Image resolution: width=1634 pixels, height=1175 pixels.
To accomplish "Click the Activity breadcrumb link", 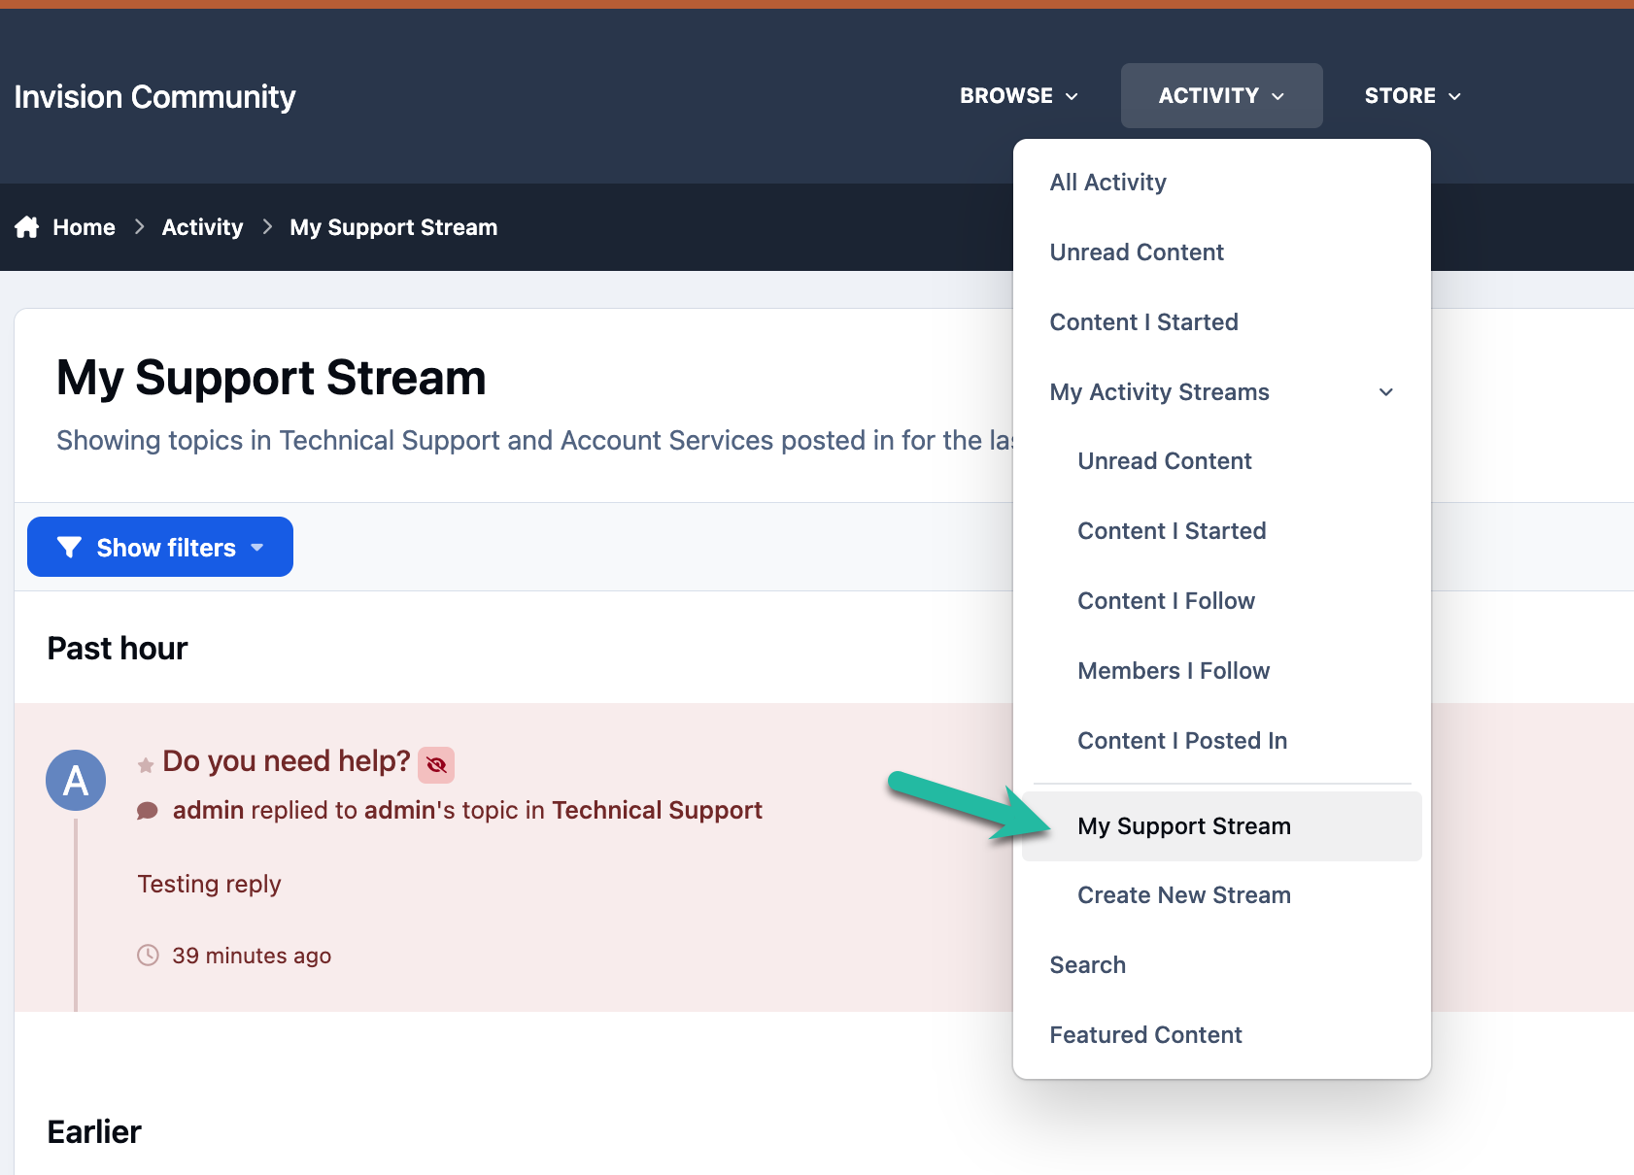I will click(x=202, y=227).
